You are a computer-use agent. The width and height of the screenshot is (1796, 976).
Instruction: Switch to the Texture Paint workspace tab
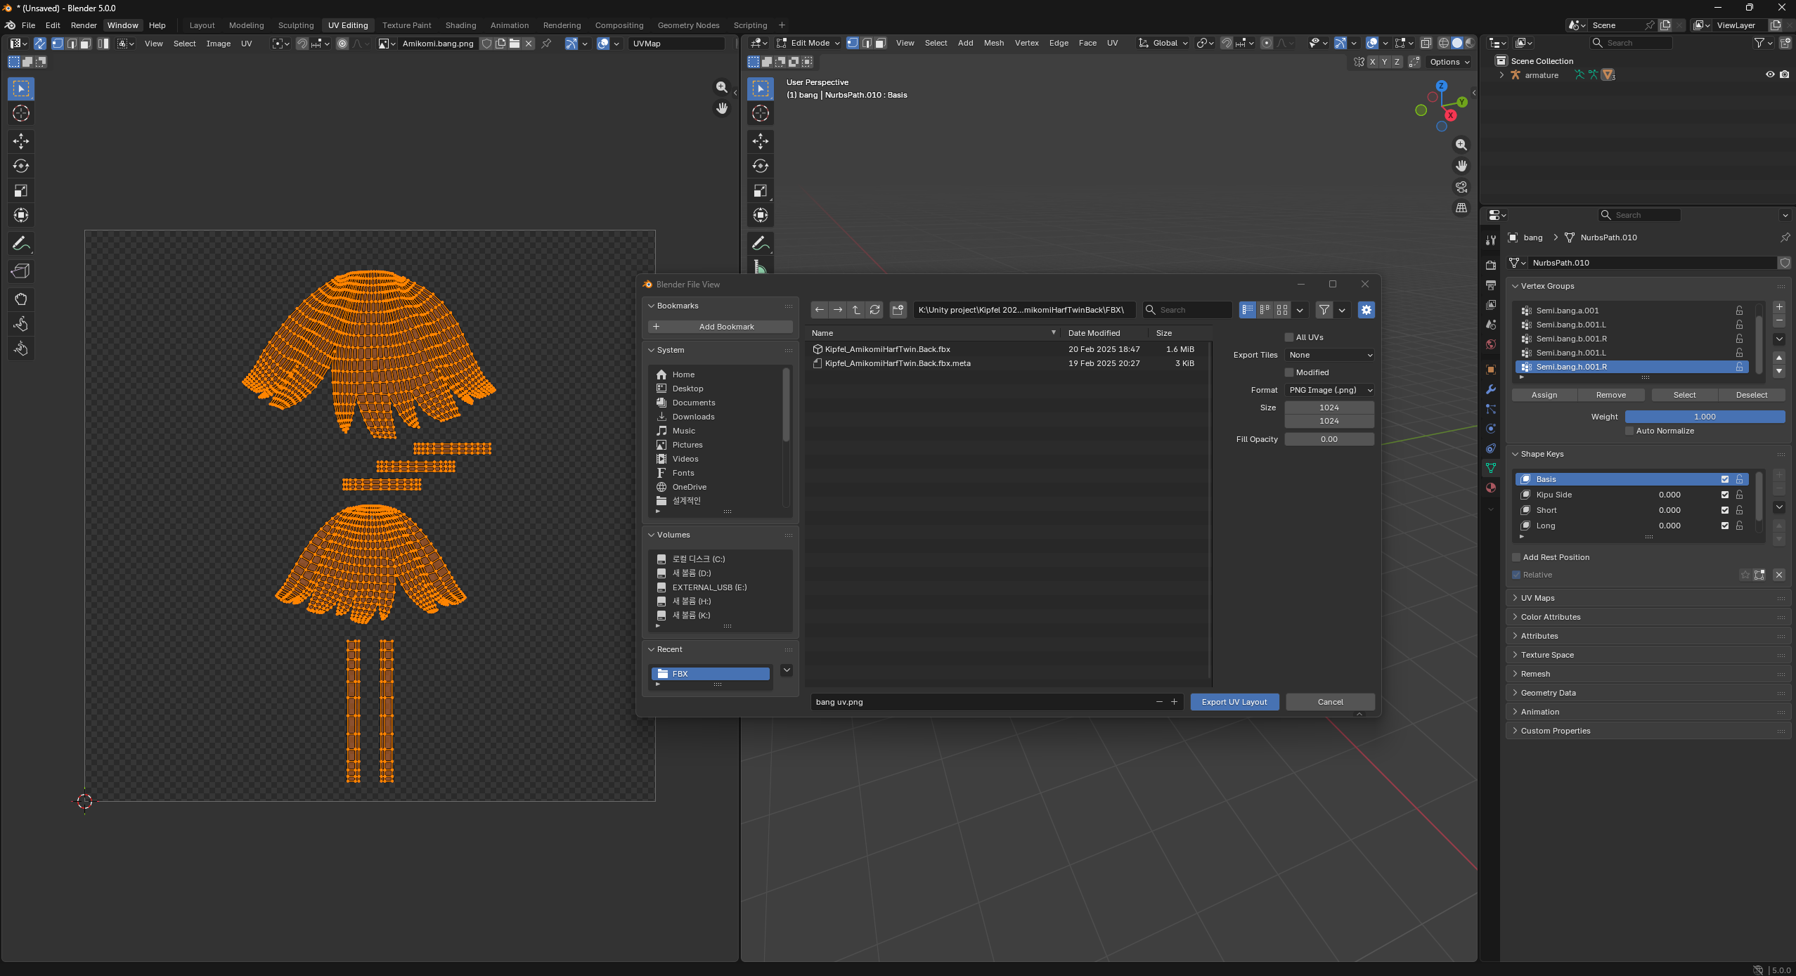click(x=406, y=25)
